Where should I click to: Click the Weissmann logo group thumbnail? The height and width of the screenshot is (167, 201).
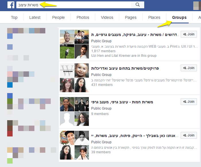point(67,71)
